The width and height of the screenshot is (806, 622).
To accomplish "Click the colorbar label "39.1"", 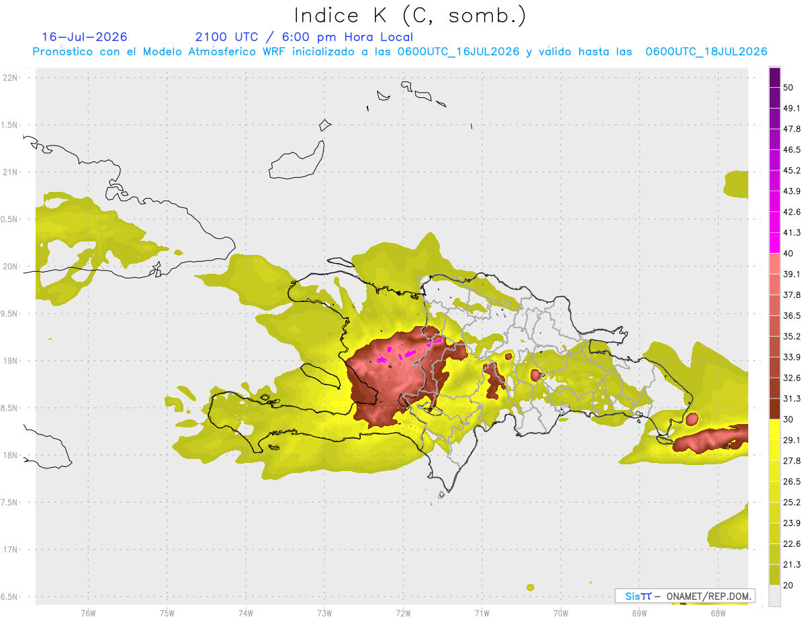I will click(792, 274).
